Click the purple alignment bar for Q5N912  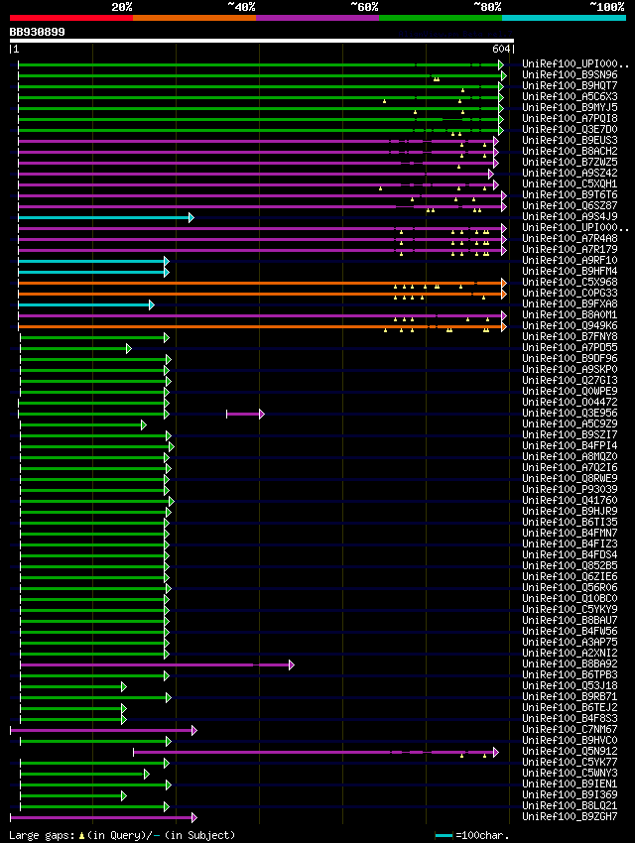click(316, 752)
